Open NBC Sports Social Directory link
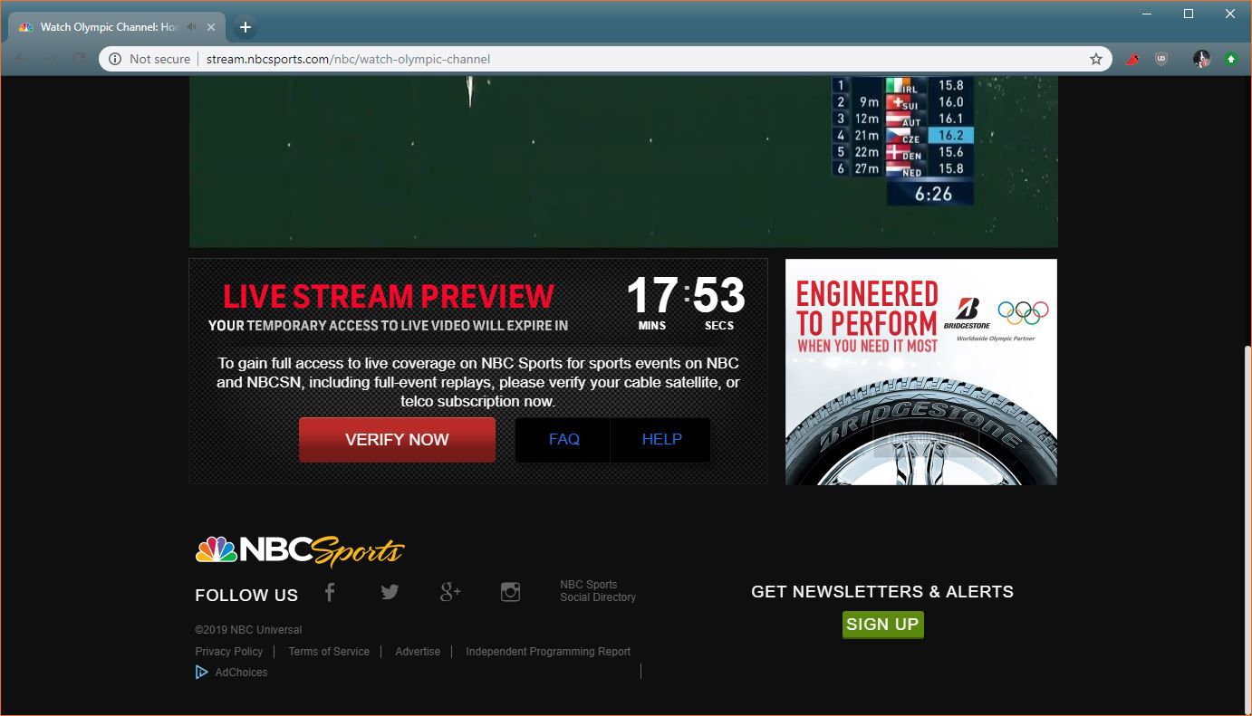Image resolution: width=1252 pixels, height=716 pixels. [x=598, y=591]
